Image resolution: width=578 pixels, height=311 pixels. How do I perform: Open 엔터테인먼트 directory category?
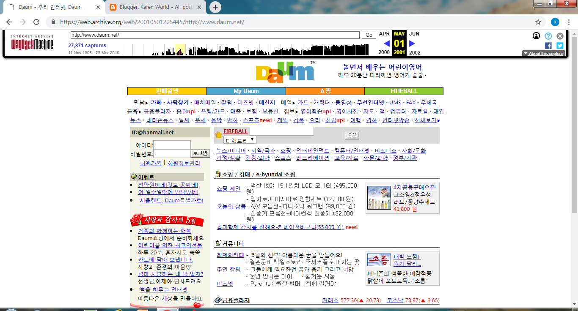tap(313, 150)
